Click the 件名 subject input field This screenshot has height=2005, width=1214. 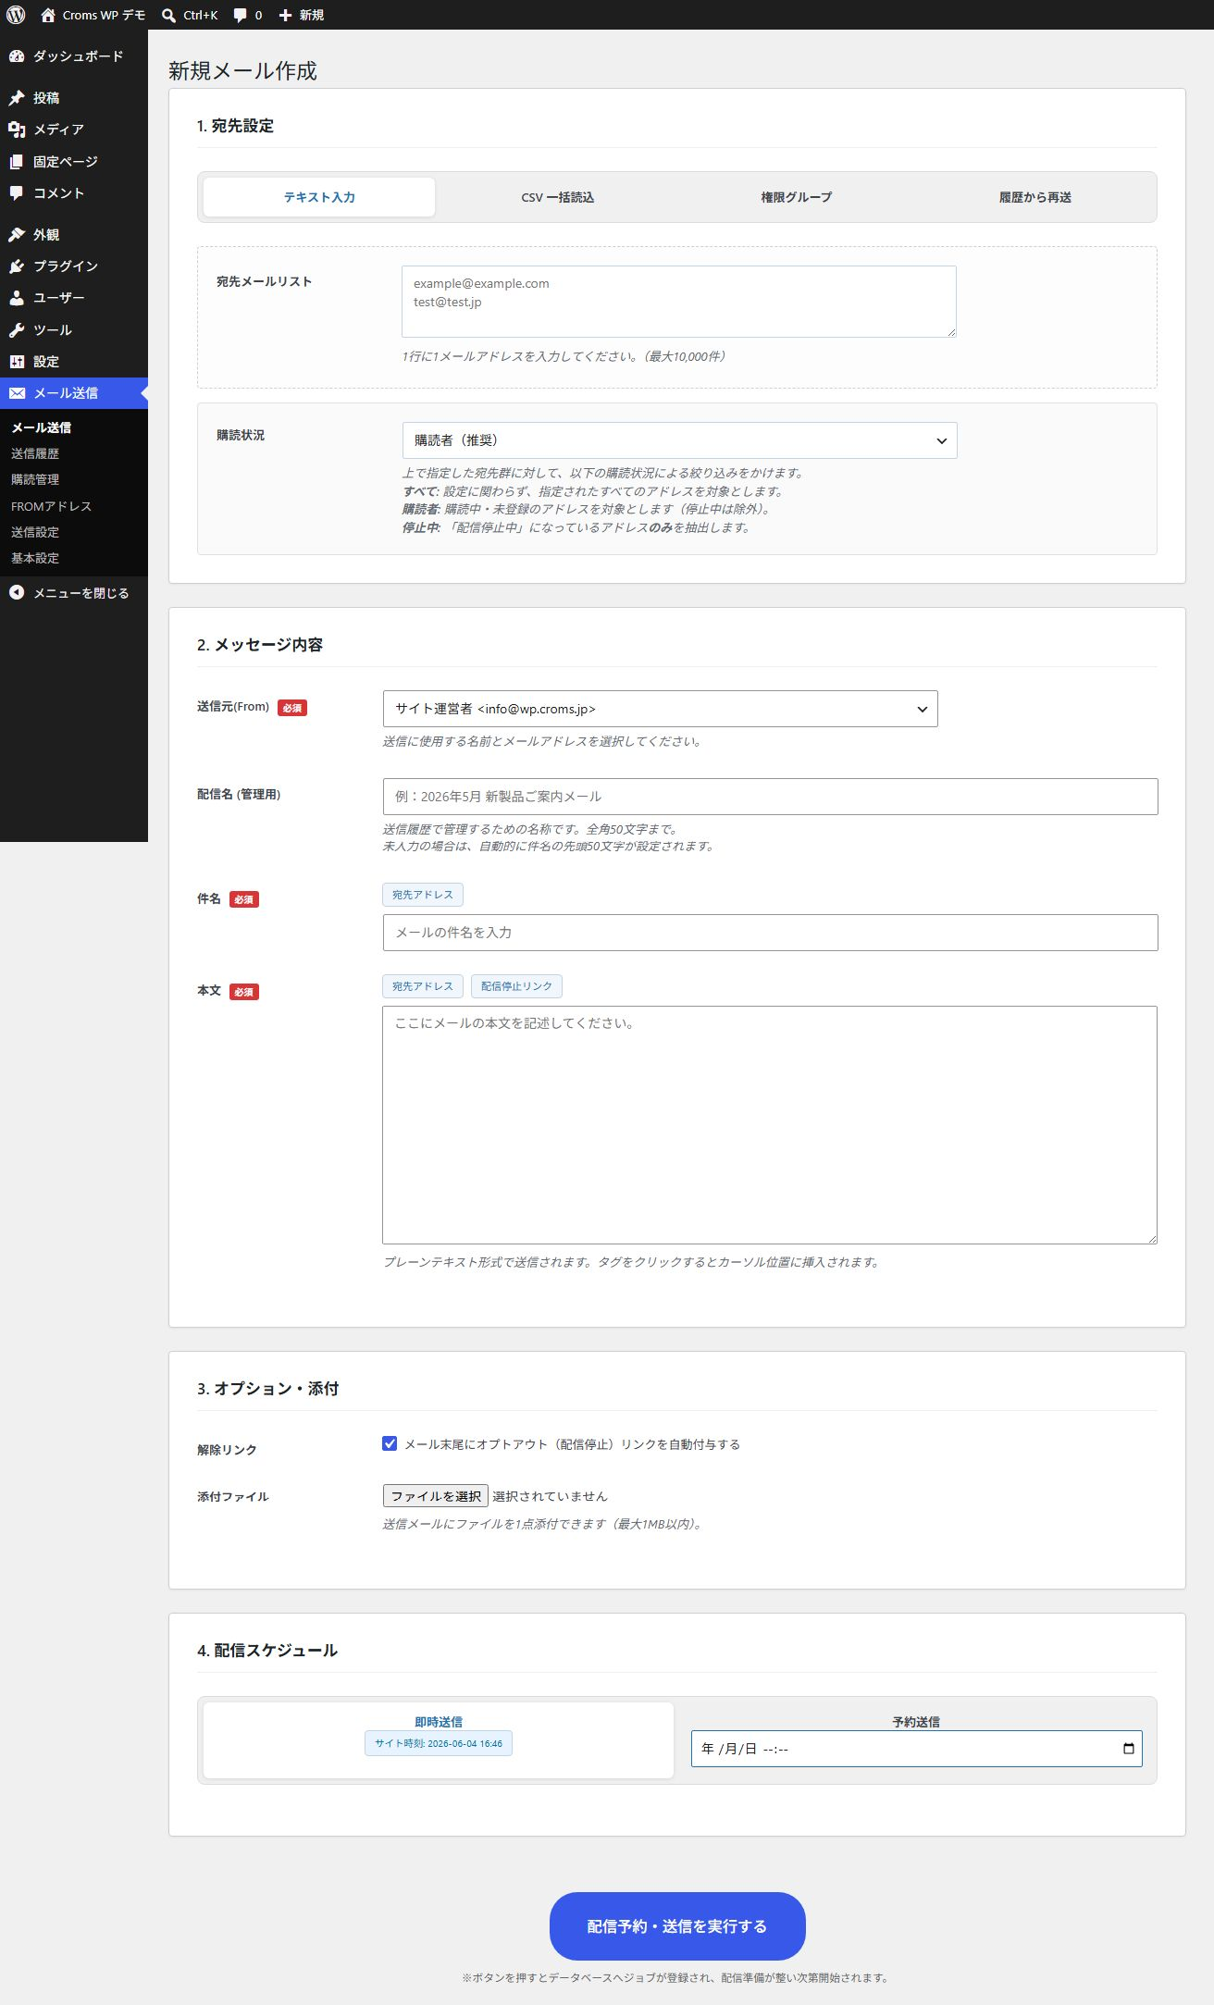click(x=770, y=933)
